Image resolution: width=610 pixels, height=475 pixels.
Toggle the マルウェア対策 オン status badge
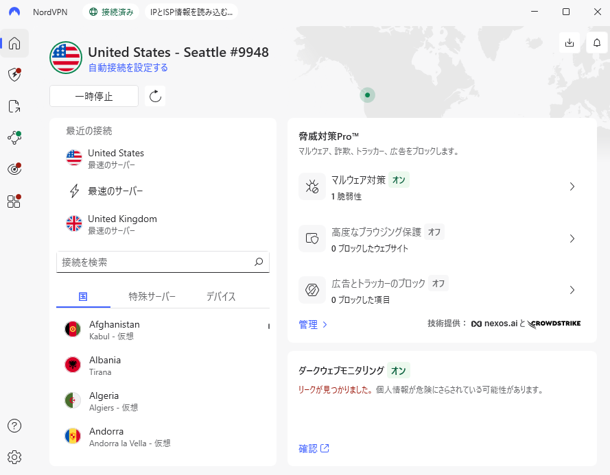point(399,180)
